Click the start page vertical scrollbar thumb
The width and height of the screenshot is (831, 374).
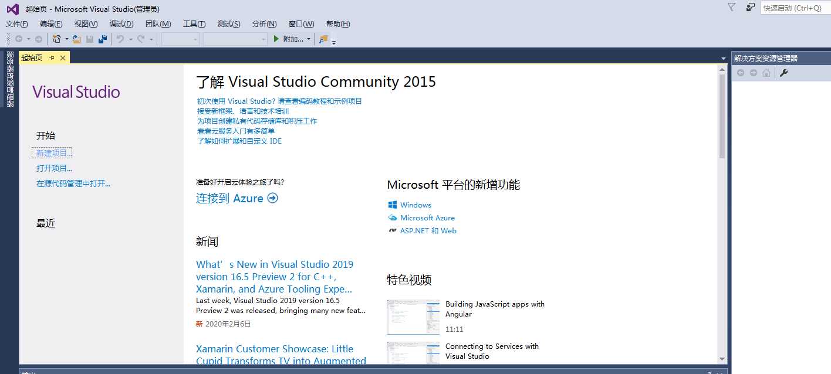pyautogui.click(x=722, y=116)
